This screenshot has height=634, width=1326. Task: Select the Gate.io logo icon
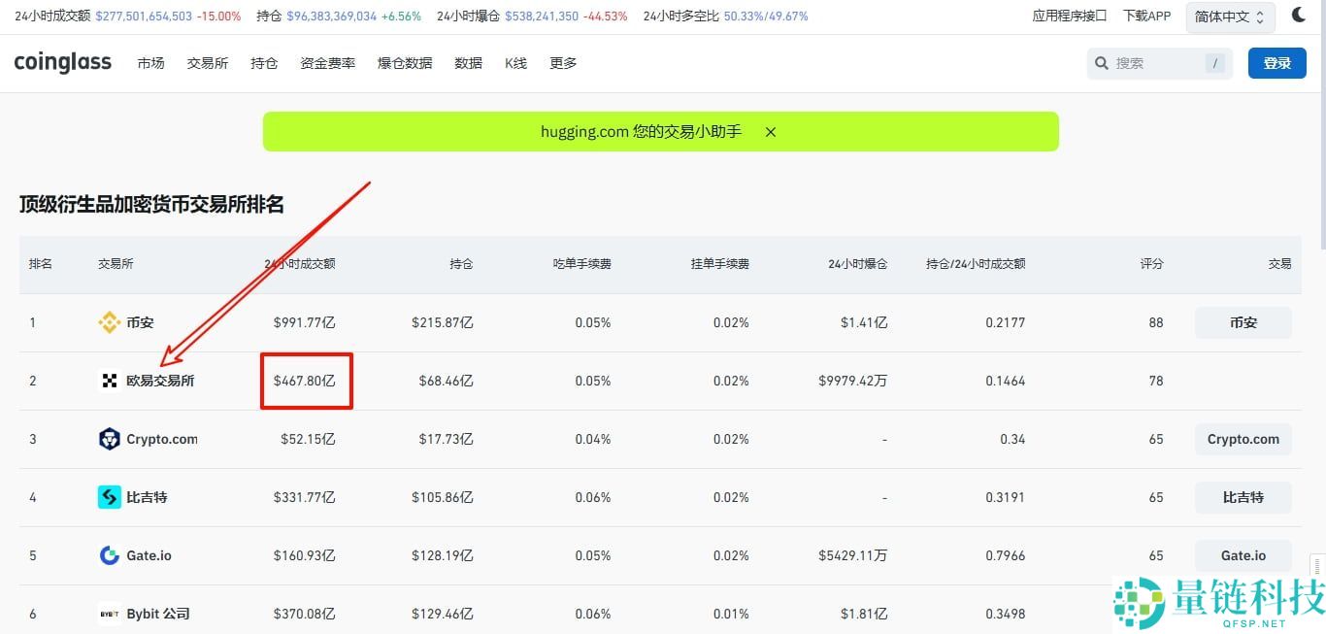[x=109, y=555]
